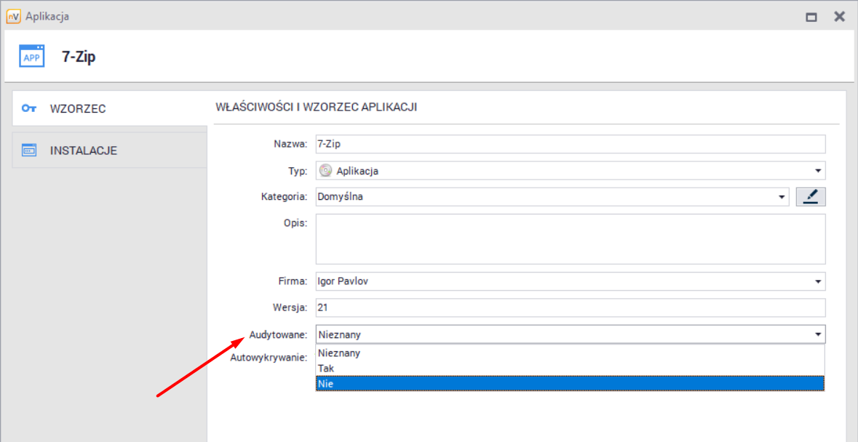Screen dimensions: 858x442
Task: Click the APP icon beside 7-Zip title
Action: point(31,56)
